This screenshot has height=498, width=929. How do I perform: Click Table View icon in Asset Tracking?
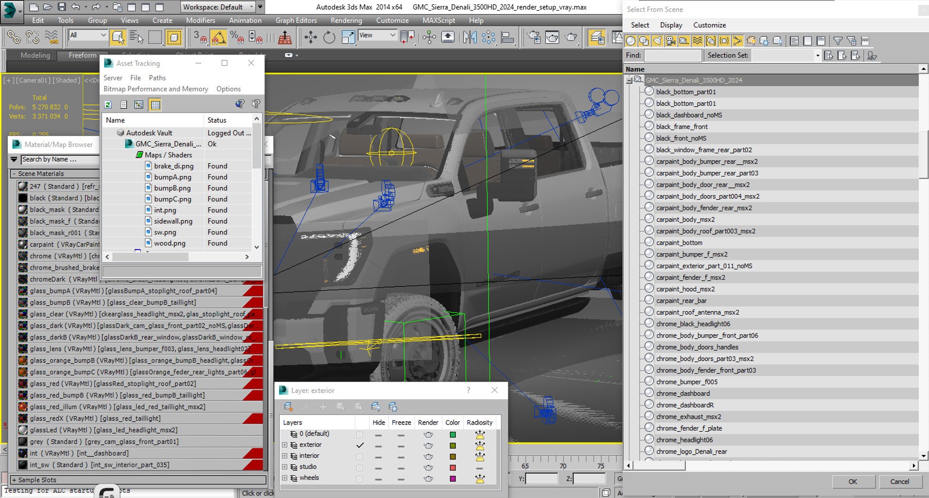(155, 105)
